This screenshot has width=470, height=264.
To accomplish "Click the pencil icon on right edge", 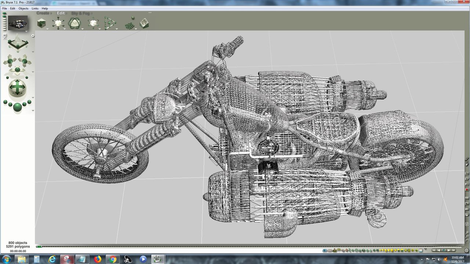I will point(467,158).
